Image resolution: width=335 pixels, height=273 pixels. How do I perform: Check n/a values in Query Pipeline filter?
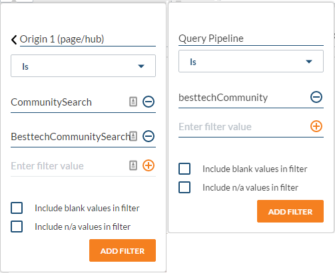click(184, 187)
